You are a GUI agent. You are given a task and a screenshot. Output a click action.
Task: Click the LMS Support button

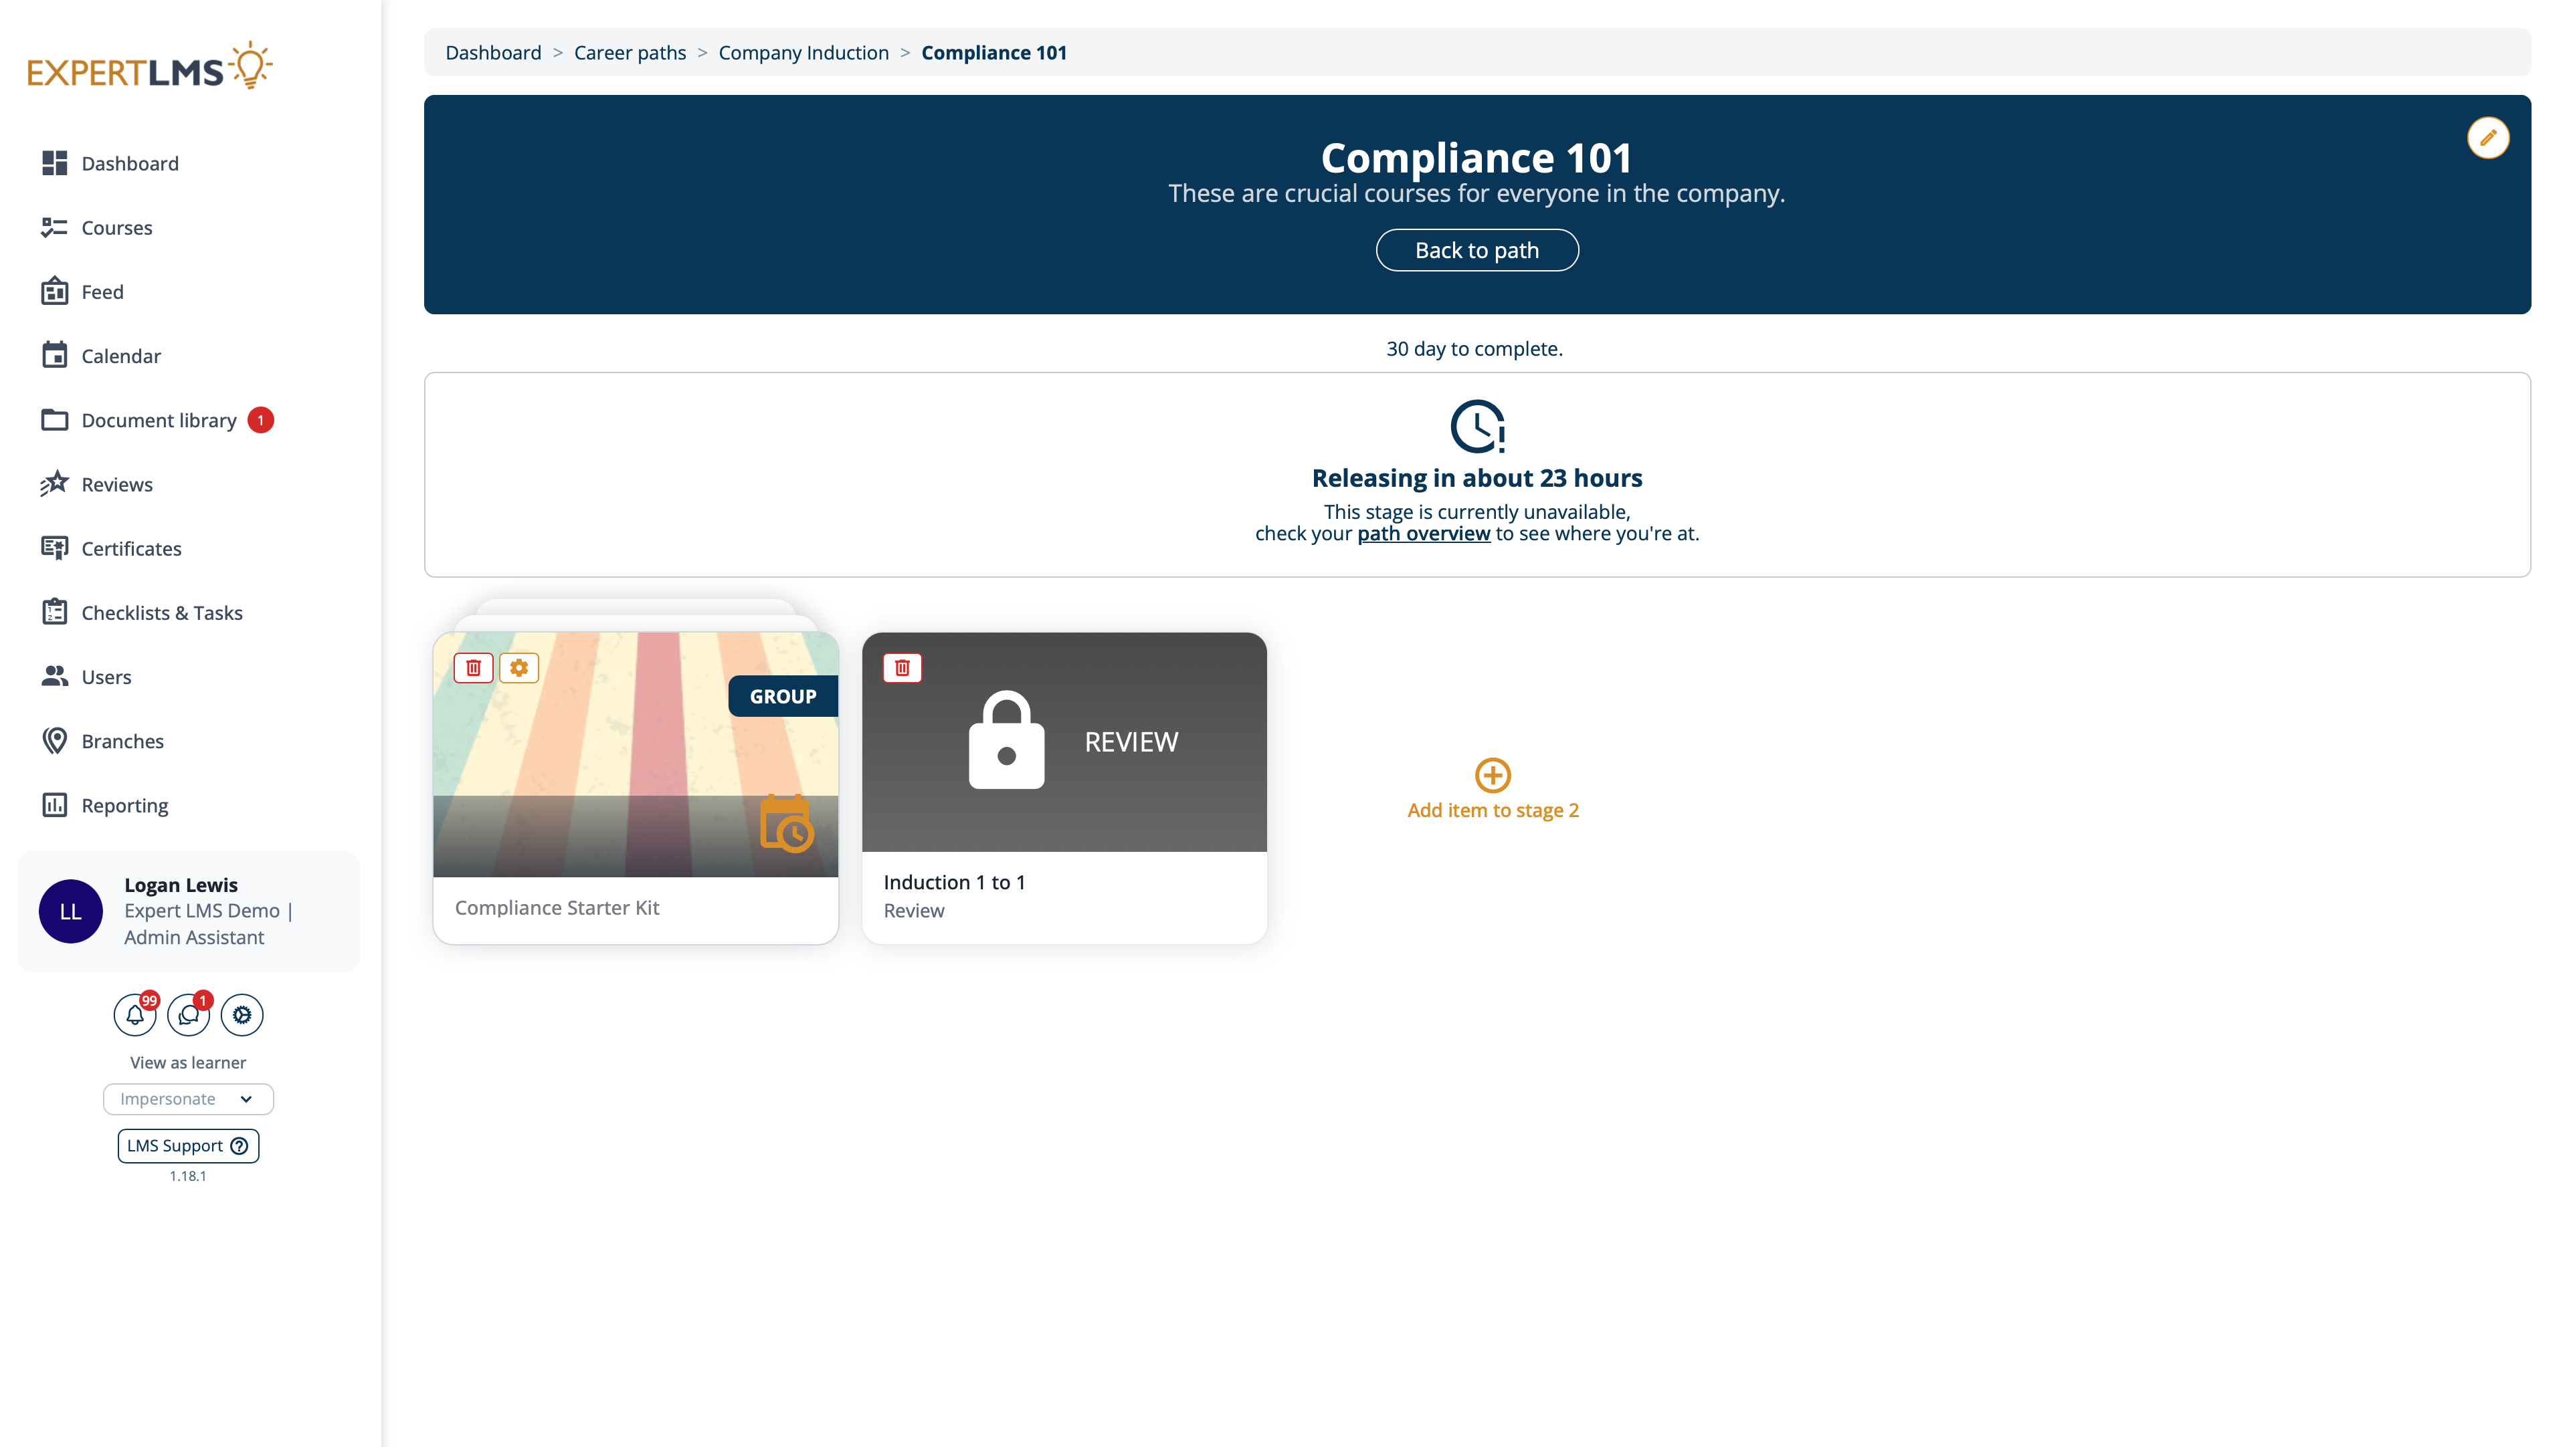click(x=187, y=1145)
